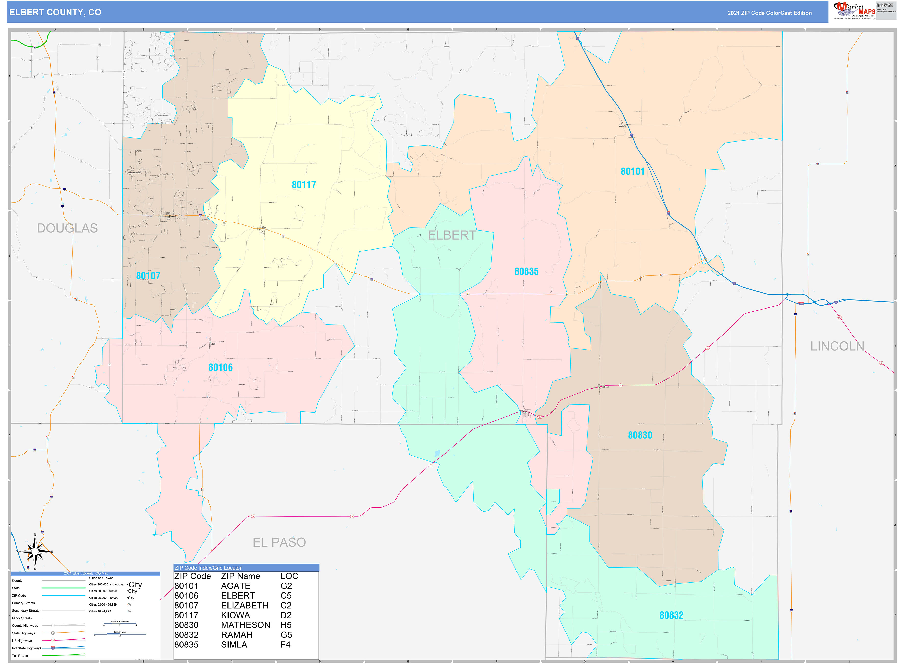Image resolution: width=901 pixels, height=664 pixels.
Task: Click the LOC column heading
Action: point(289,576)
